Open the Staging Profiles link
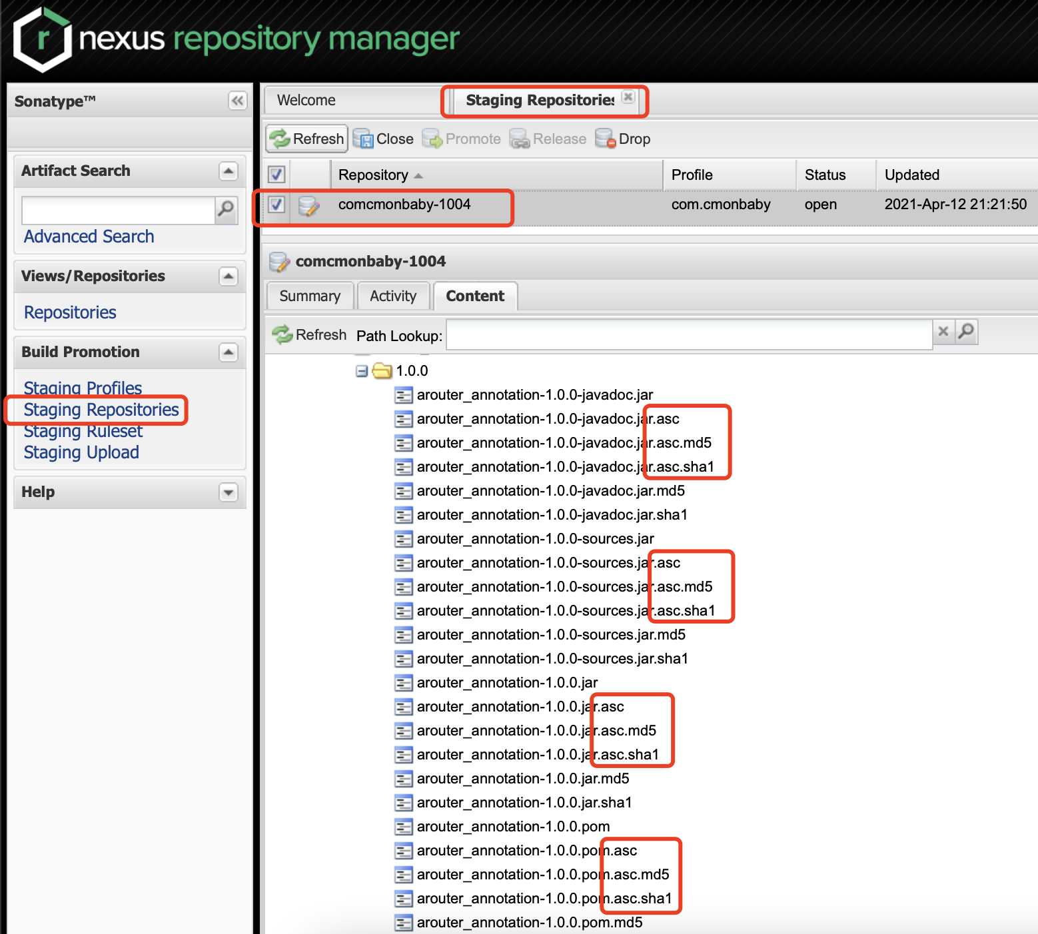The width and height of the screenshot is (1038, 934). (x=83, y=388)
